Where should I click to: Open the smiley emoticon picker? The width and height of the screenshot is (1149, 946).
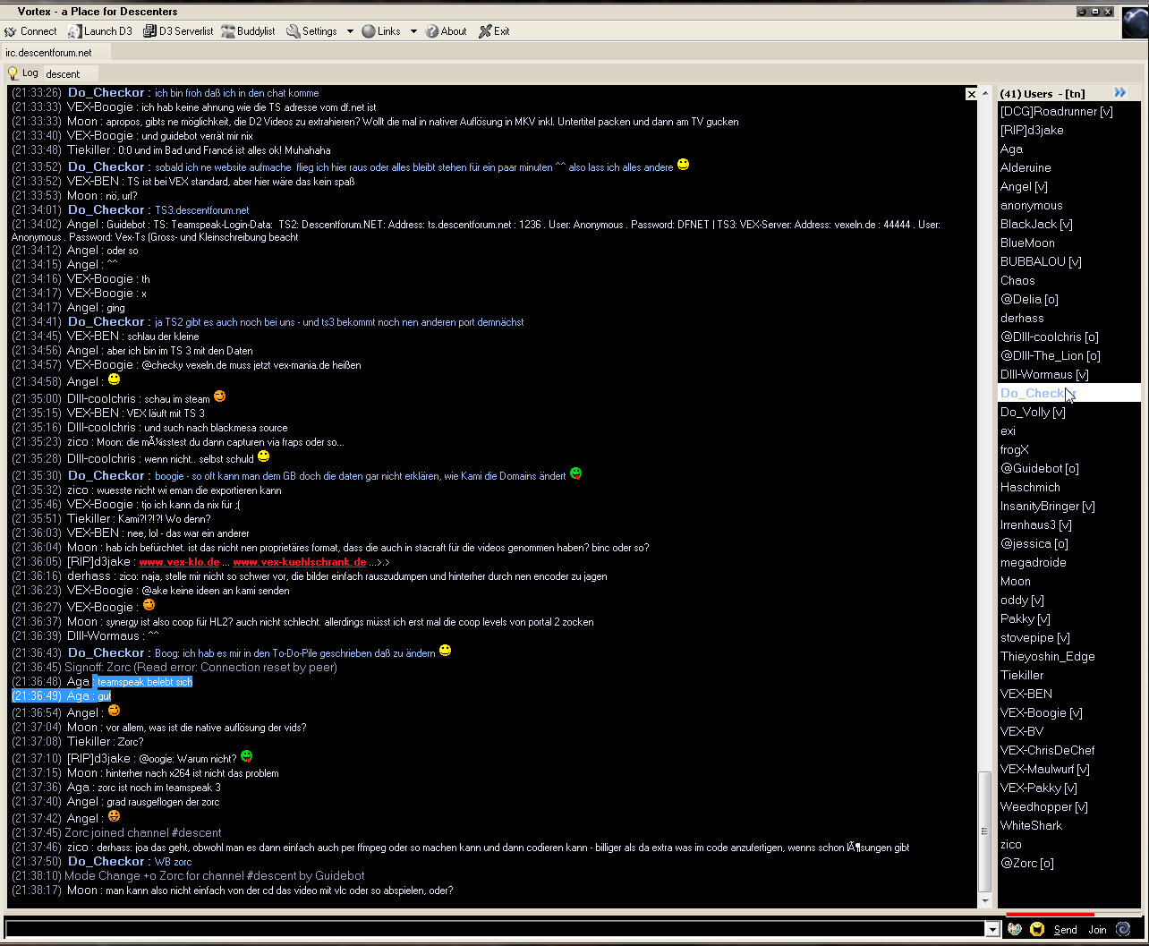(x=1037, y=929)
